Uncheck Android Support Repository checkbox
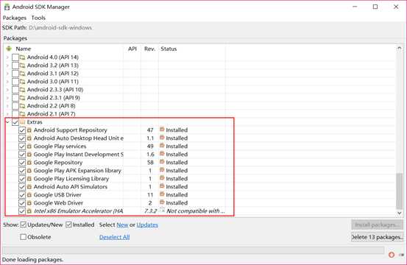 tap(22, 130)
